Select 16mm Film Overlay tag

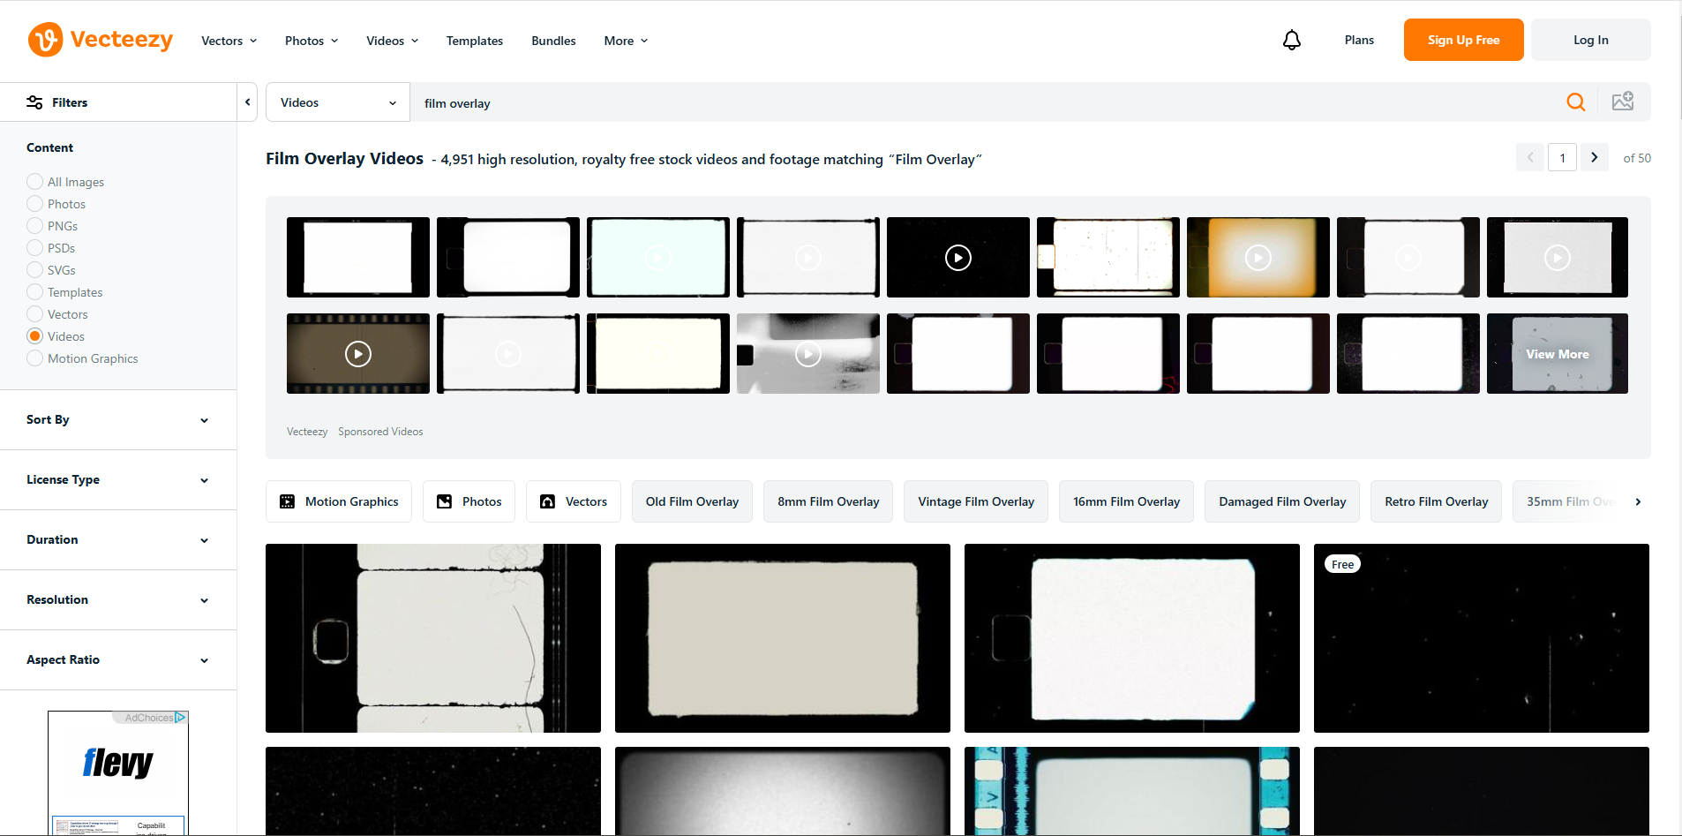1126,501
